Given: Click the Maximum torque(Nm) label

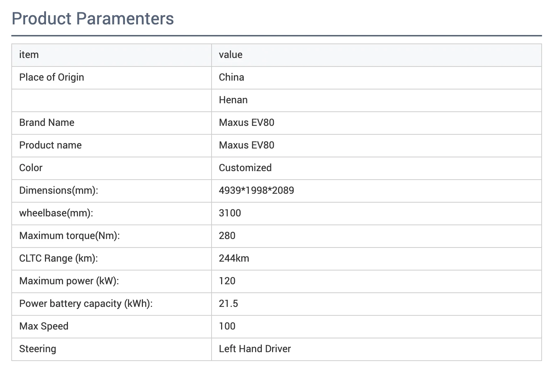Looking at the screenshot, I should click(x=69, y=236).
